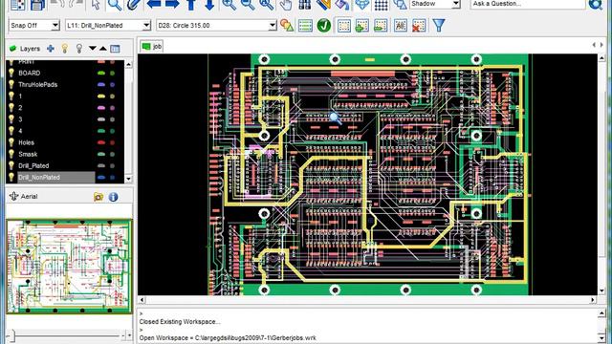Toggle visibility bulb of layer 2
Image resolution: width=612 pixels, height=344 pixels.
coord(11,108)
